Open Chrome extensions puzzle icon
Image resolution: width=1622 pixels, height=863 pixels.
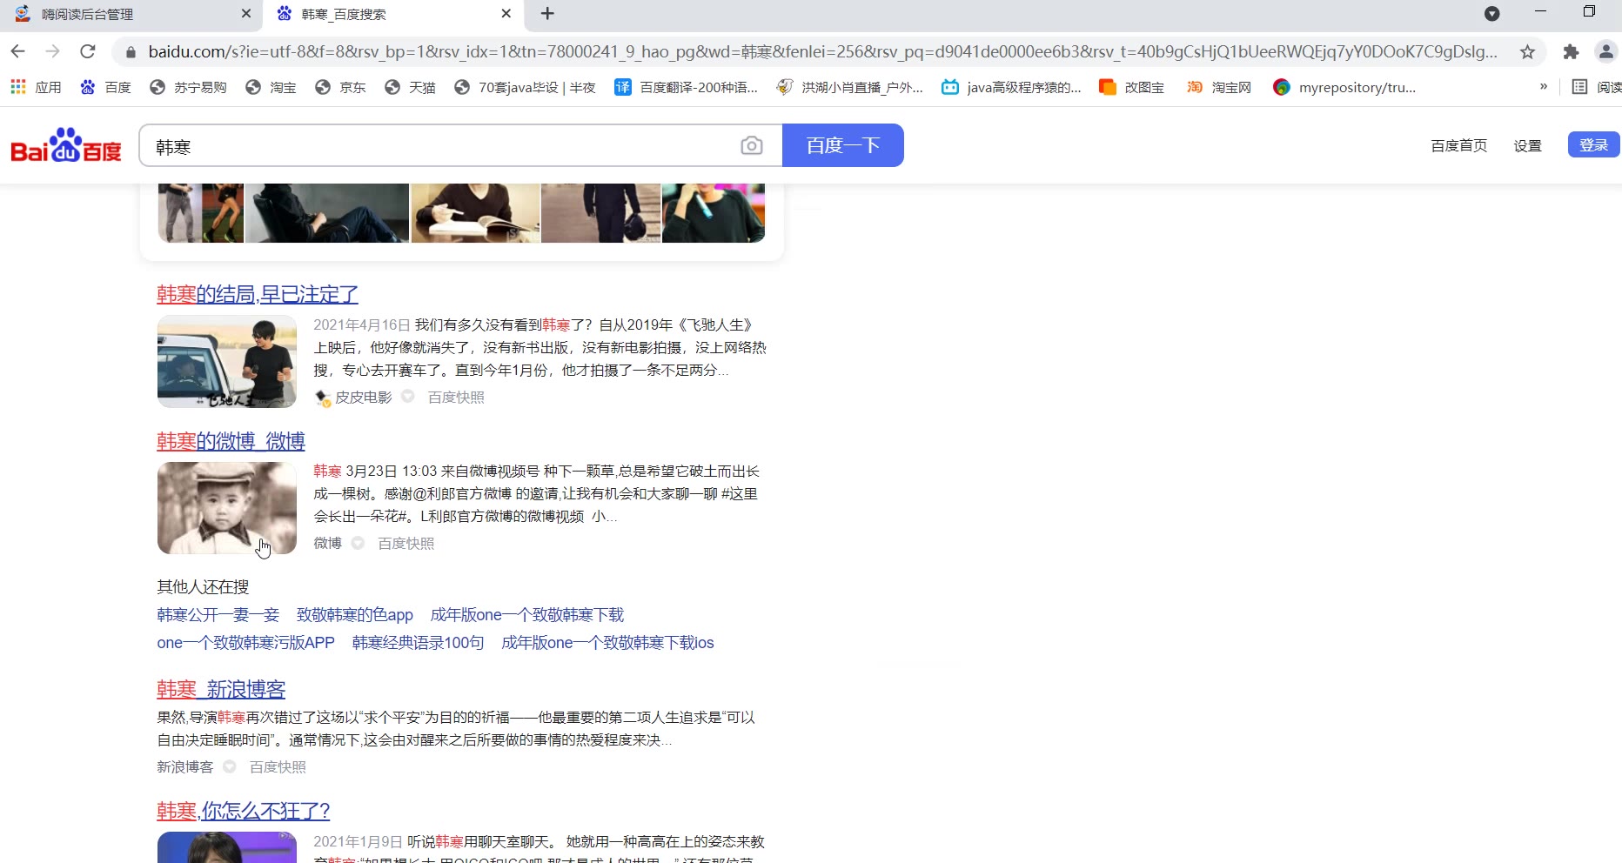tap(1571, 51)
